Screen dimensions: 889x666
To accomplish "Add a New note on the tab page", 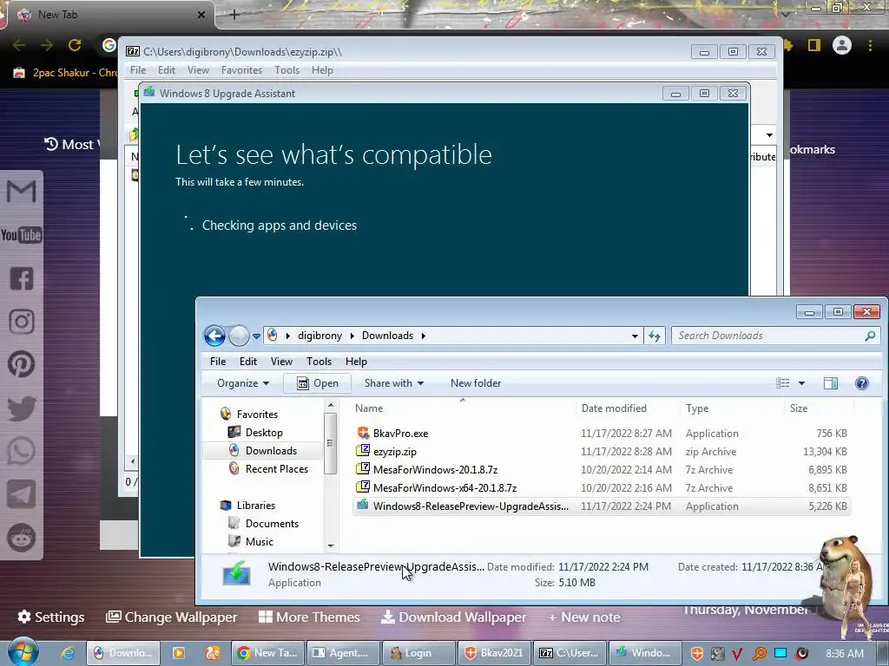I will (584, 617).
